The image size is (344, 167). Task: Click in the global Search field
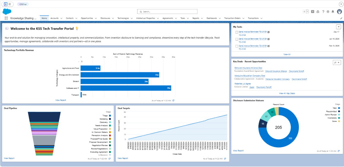point(167,12)
